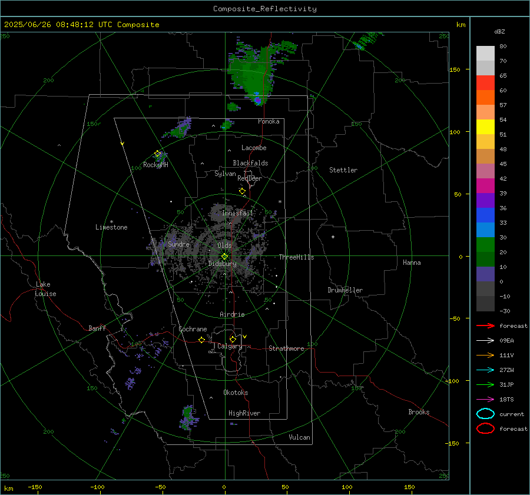Click the strong purple storm core north of Ponoka

pos(258,100)
